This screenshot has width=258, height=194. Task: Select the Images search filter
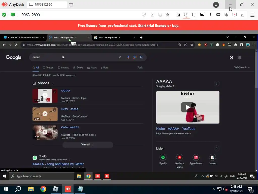point(63,67)
